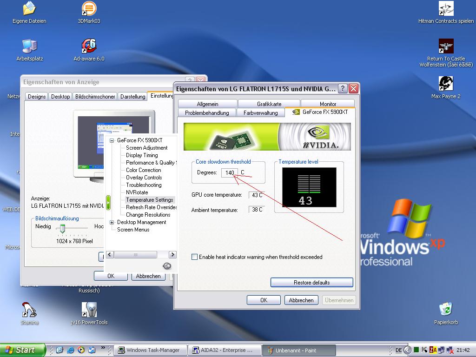Click the network tray icon with red X
The width and height of the screenshot is (476, 357).
(450, 350)
